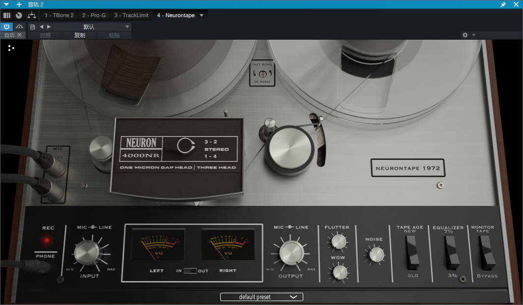Open the preset file page icon
The image size is (523, 305).
(x=32, y=27)
